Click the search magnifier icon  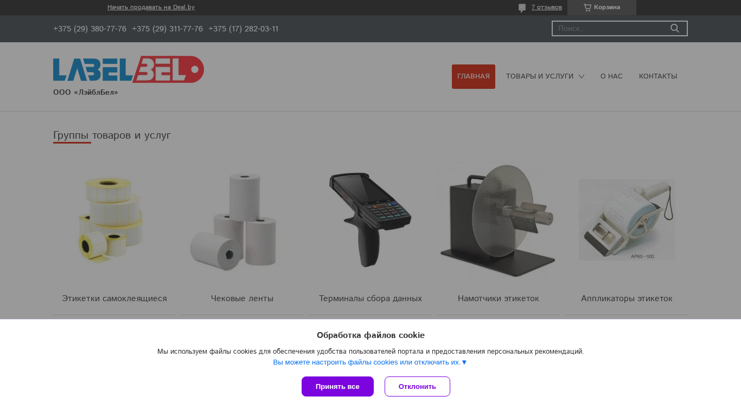pyautogui.click(x=675, y=28)
